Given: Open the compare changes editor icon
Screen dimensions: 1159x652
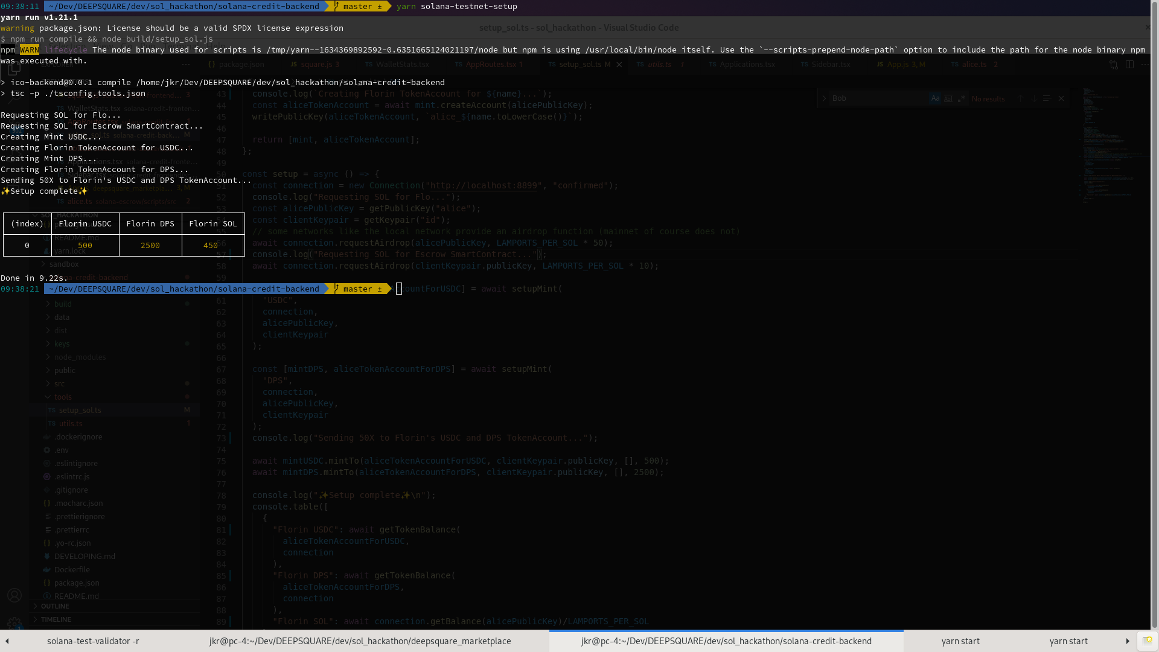Looking at the screenshot, I should pos(1114,65).
